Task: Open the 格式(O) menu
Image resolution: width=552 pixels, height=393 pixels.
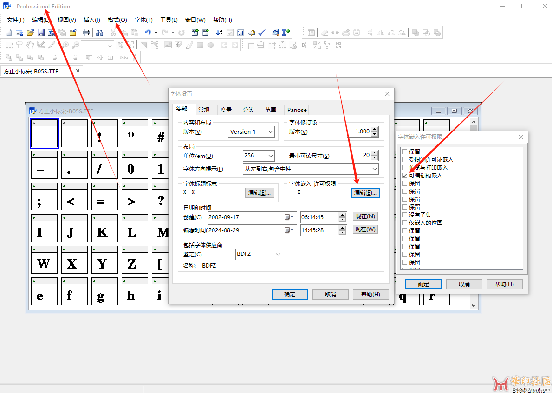Action: pyautogui.click(x=117, y=20)
